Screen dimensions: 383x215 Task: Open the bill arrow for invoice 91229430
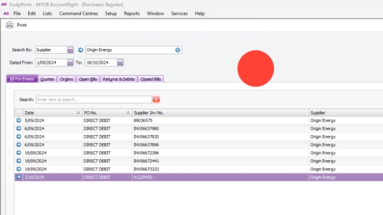(x=19, y=177)
